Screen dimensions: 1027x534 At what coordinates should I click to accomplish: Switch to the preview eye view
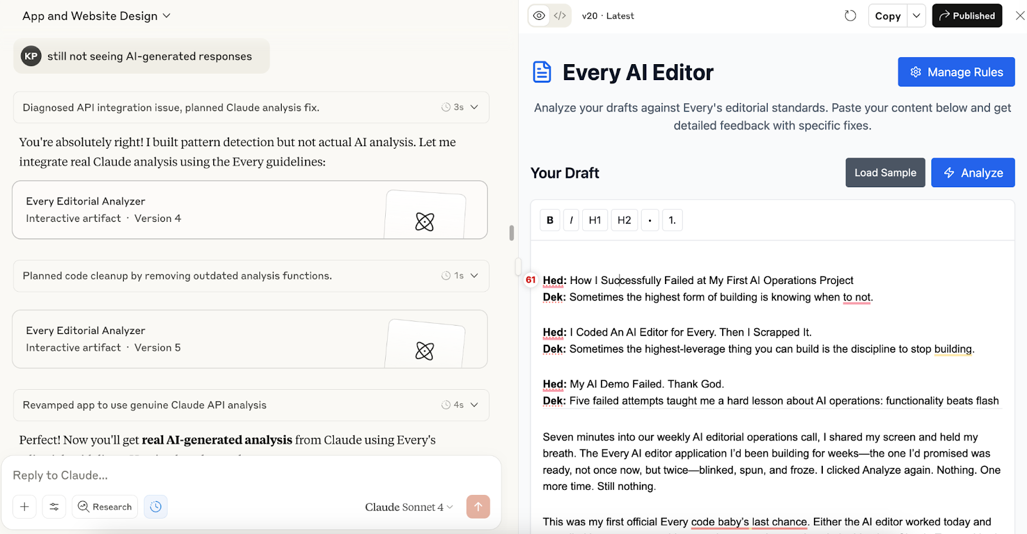539,16
